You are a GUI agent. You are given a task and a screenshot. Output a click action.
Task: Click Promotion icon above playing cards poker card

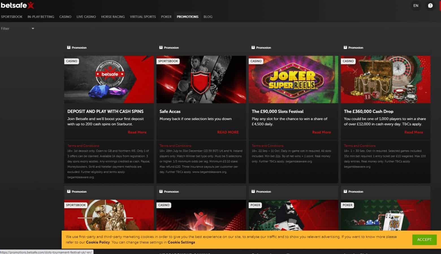click(345, 192)
